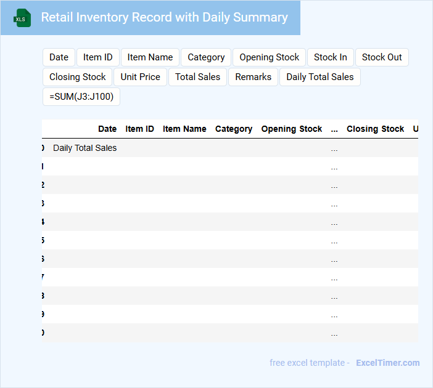Screen dimensions: 433x388
Task: Select the Daily Total Sales table cell
Action: [85, 148]
